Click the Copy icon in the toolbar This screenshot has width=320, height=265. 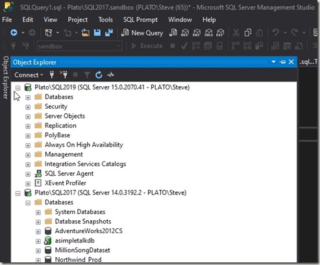[x=248, y=32]
